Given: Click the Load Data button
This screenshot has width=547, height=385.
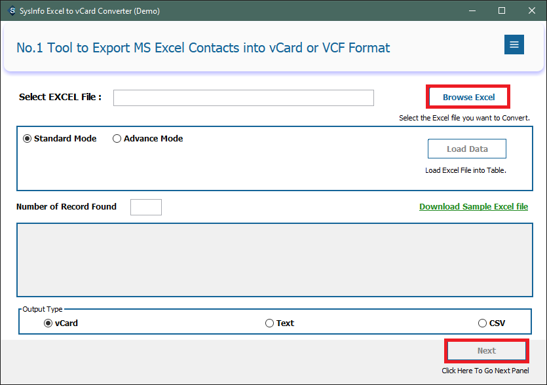Looking at the screenshot, I should coord(467,149).
